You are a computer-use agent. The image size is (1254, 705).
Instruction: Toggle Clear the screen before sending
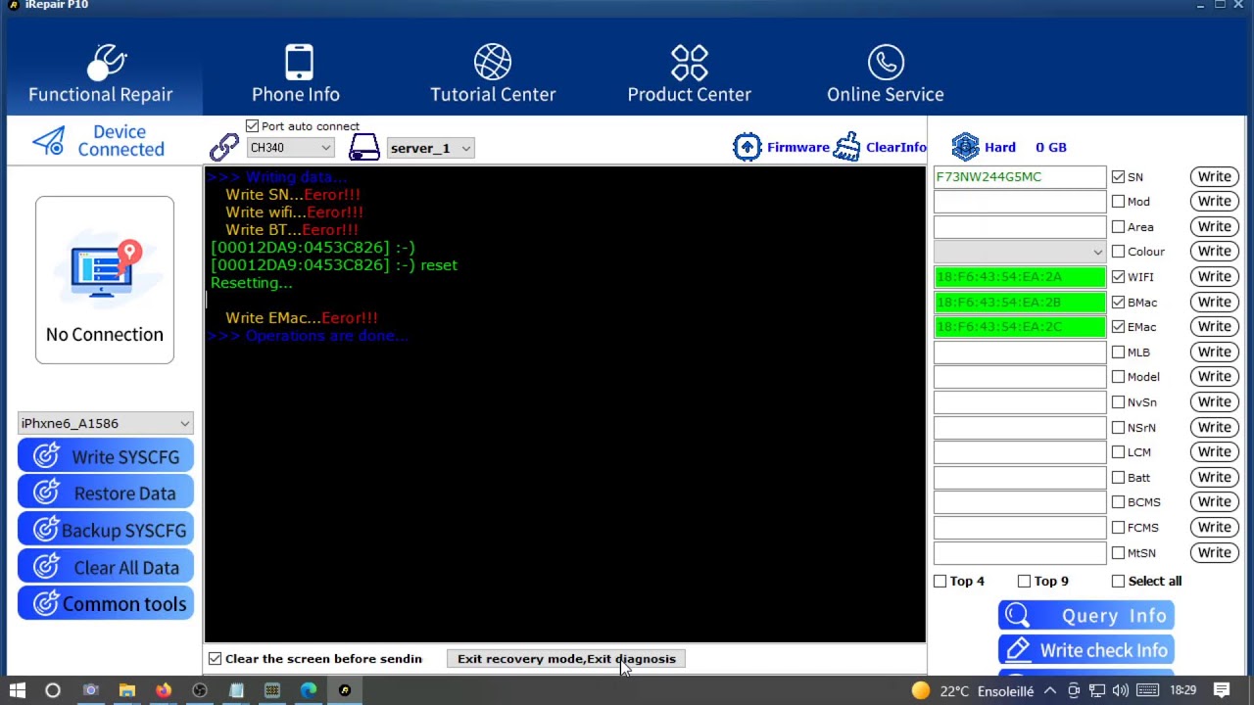click(215, 659)
